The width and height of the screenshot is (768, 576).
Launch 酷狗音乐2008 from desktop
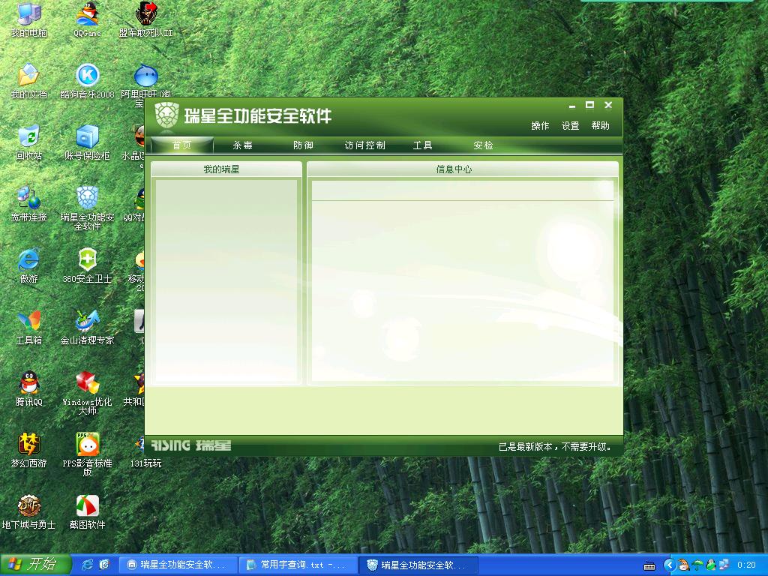tap(87, 81)
